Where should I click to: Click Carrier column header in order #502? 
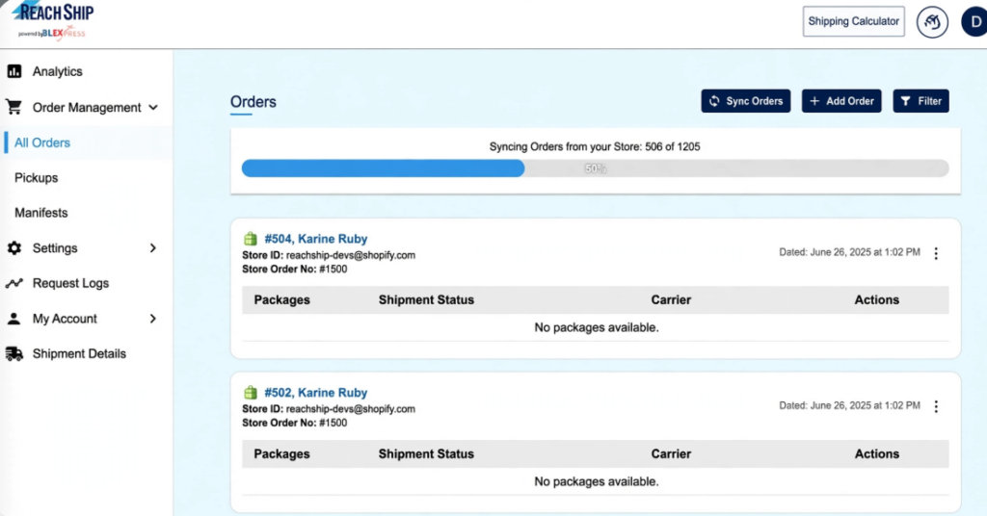[x=671, y=453]
